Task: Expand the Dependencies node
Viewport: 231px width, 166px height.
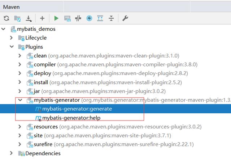Action: point(11,153)
